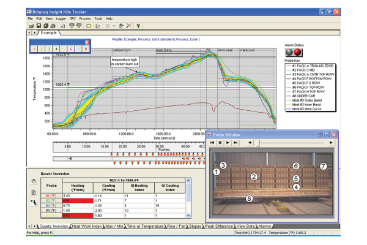Select the hand tool beside data table
Viewport: 367px width, 245px height.
34,181
